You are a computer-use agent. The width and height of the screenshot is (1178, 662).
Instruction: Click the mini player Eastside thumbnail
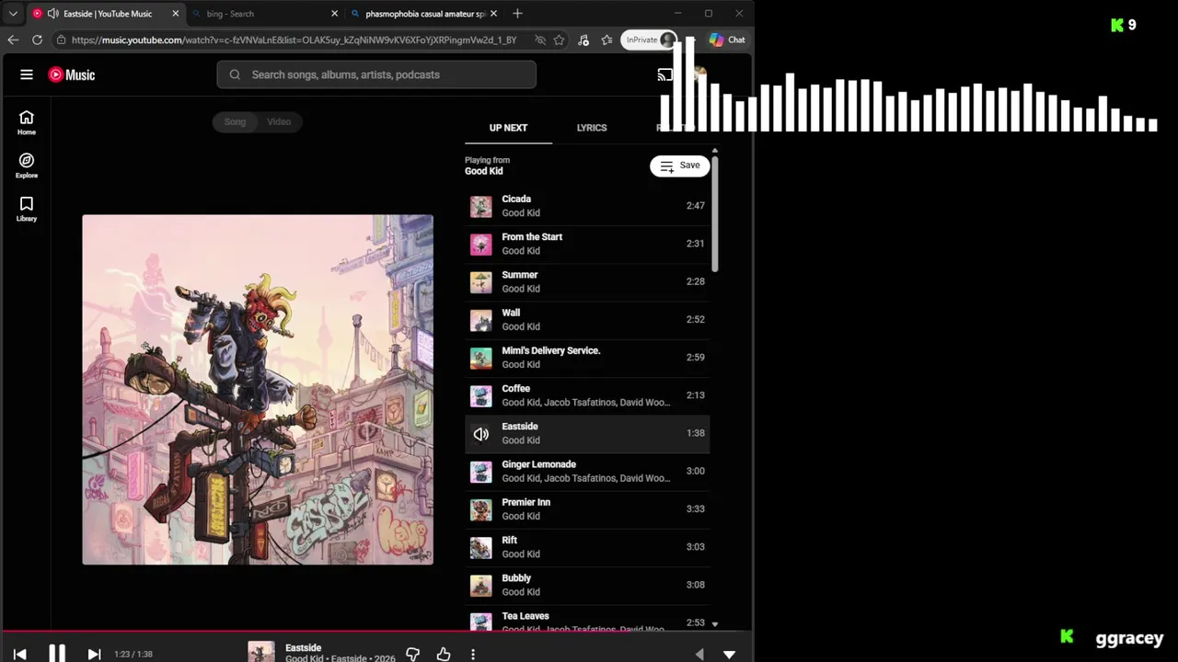tap(261, 652)
